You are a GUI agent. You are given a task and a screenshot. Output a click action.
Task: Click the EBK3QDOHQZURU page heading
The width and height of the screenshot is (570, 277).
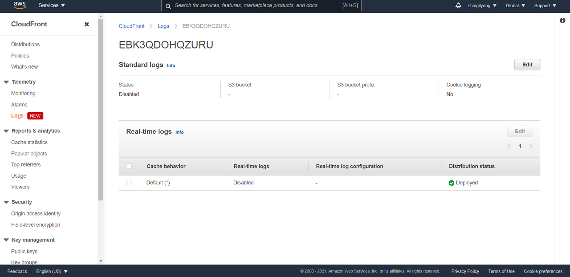click(166, 45)
